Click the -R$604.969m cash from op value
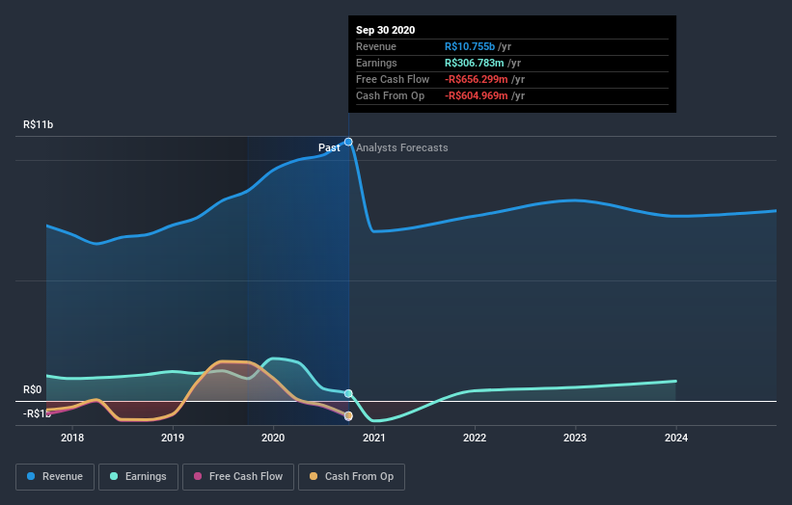 (477, 95)
